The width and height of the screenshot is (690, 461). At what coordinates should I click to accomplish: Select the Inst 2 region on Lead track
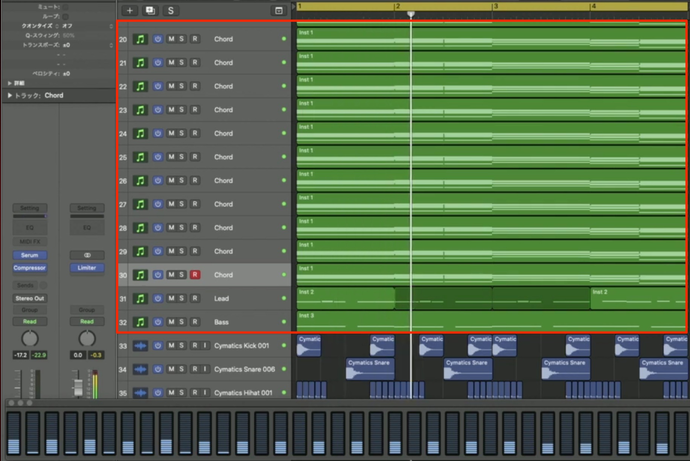346,298
